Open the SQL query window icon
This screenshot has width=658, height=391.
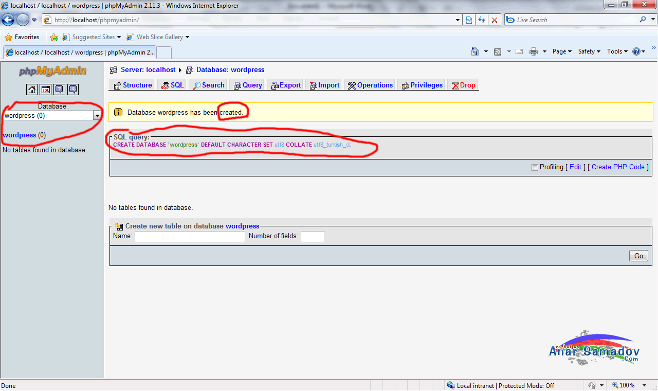point(46,90)
